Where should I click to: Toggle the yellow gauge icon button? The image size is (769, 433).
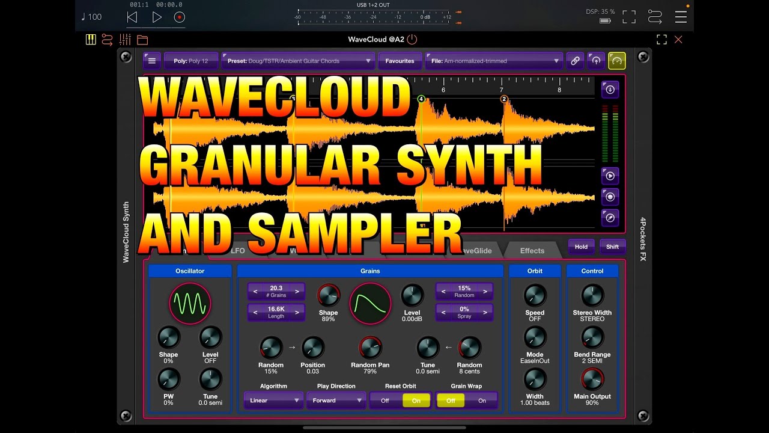point(617,61)
